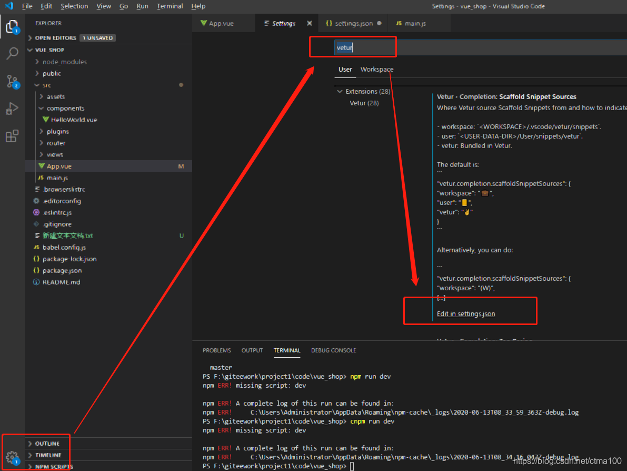Click the Vue icon on the App.vue tab
Screen dimensions: 627x471
(205, 23)
